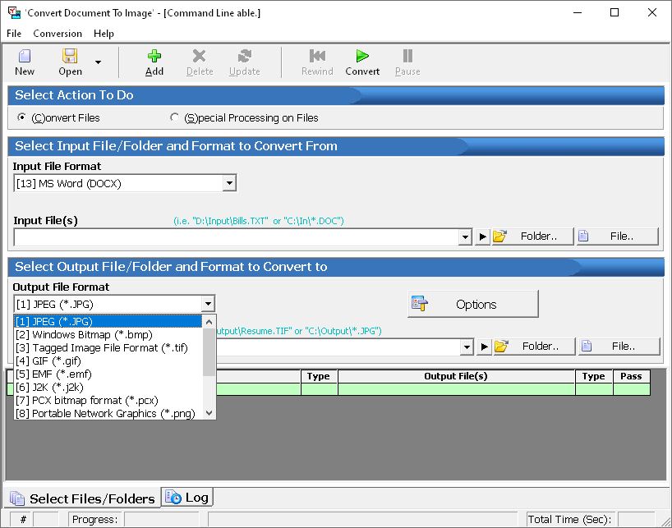The image size is (672, 528).
Task: Choose [6] J2K (*.j2k) option
Action: click(108, 388)
